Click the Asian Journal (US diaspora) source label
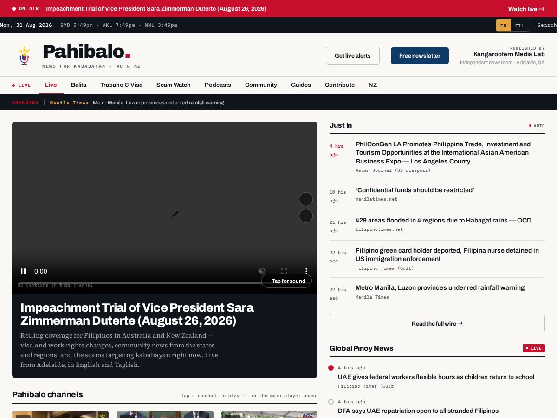This screenshot has height=418, width=557. point(393,170)
